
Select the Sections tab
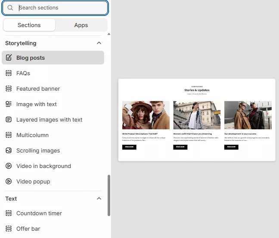tap(29, 25)
